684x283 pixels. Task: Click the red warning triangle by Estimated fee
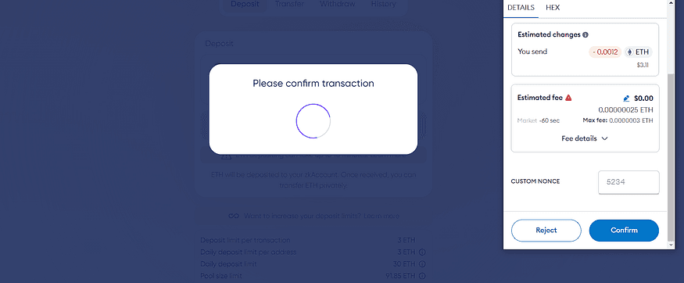pyautogui.click(x=568, y=99)
